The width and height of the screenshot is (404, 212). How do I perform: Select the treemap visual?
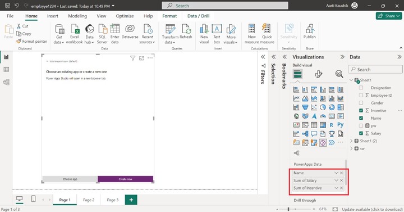coord(341,107)
